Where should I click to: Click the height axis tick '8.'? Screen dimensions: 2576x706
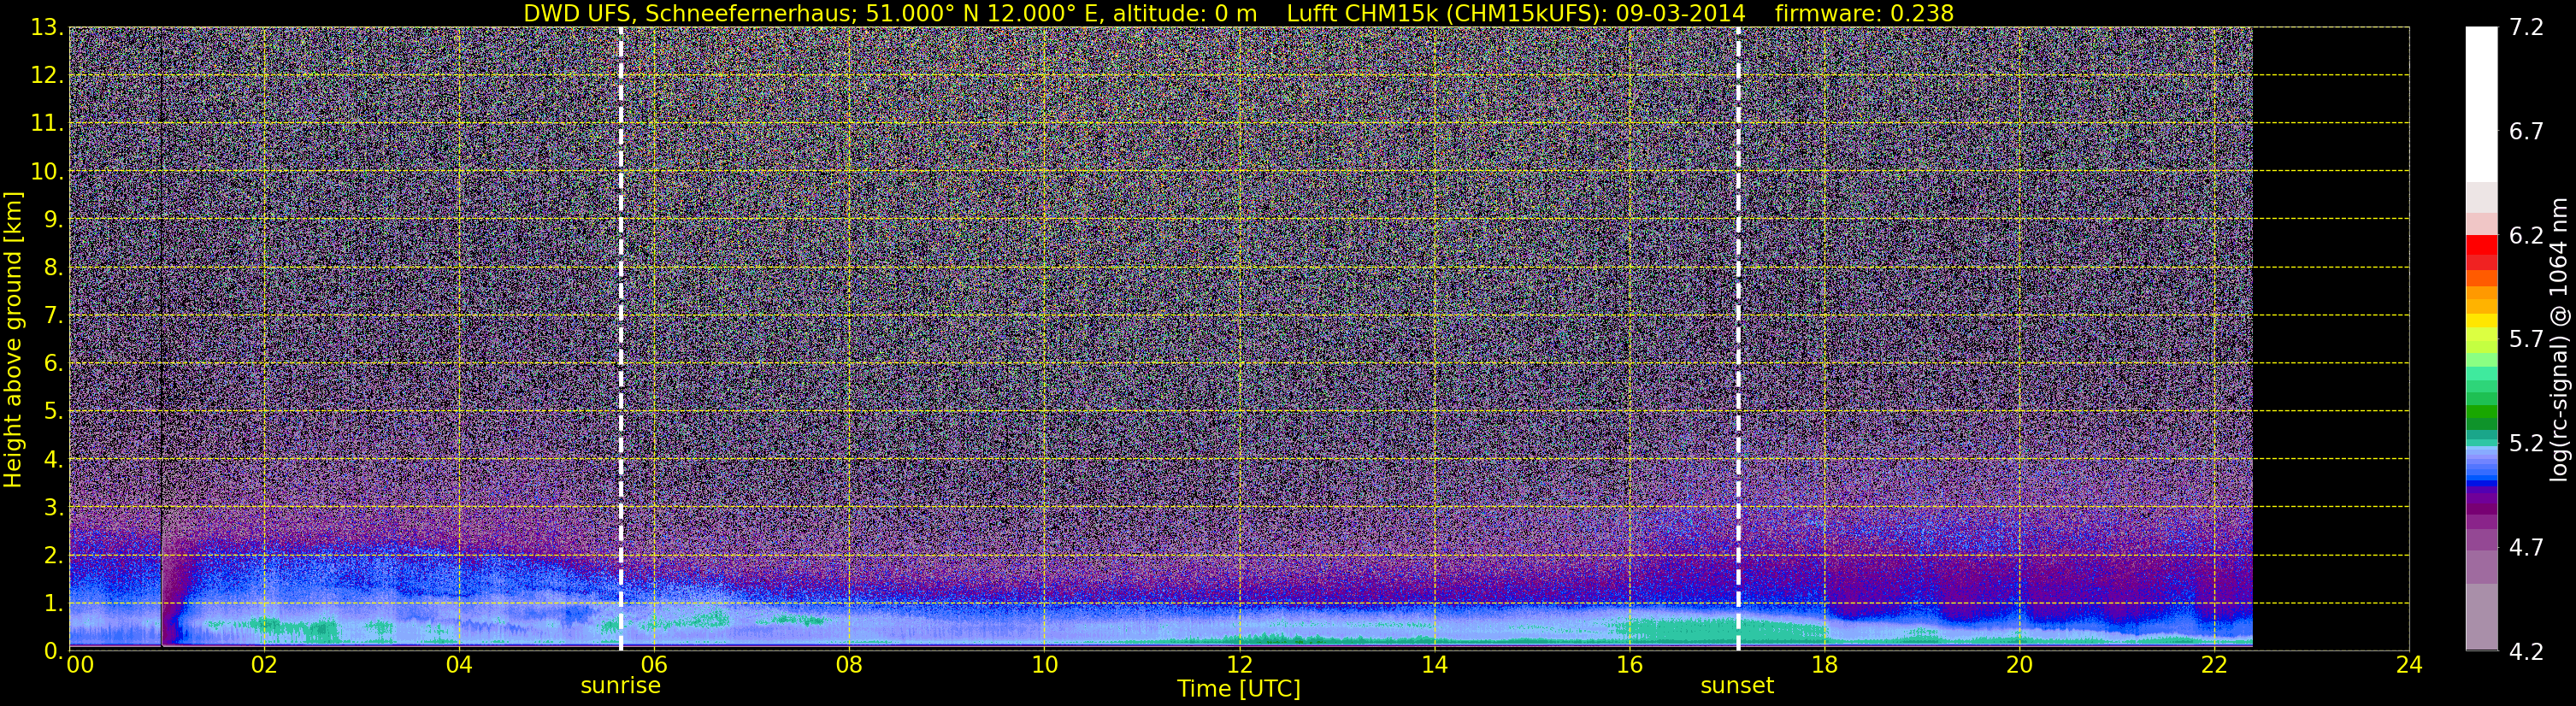53,268
